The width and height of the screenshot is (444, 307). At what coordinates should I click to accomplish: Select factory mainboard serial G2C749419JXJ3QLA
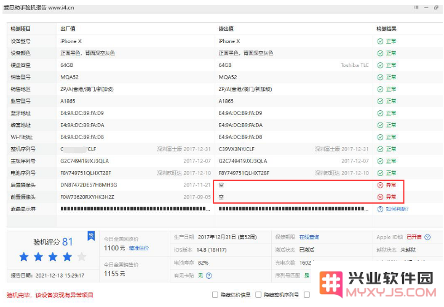point(84,161)
